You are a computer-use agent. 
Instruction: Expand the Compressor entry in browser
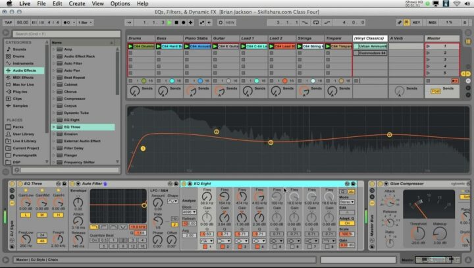(53, 98)
